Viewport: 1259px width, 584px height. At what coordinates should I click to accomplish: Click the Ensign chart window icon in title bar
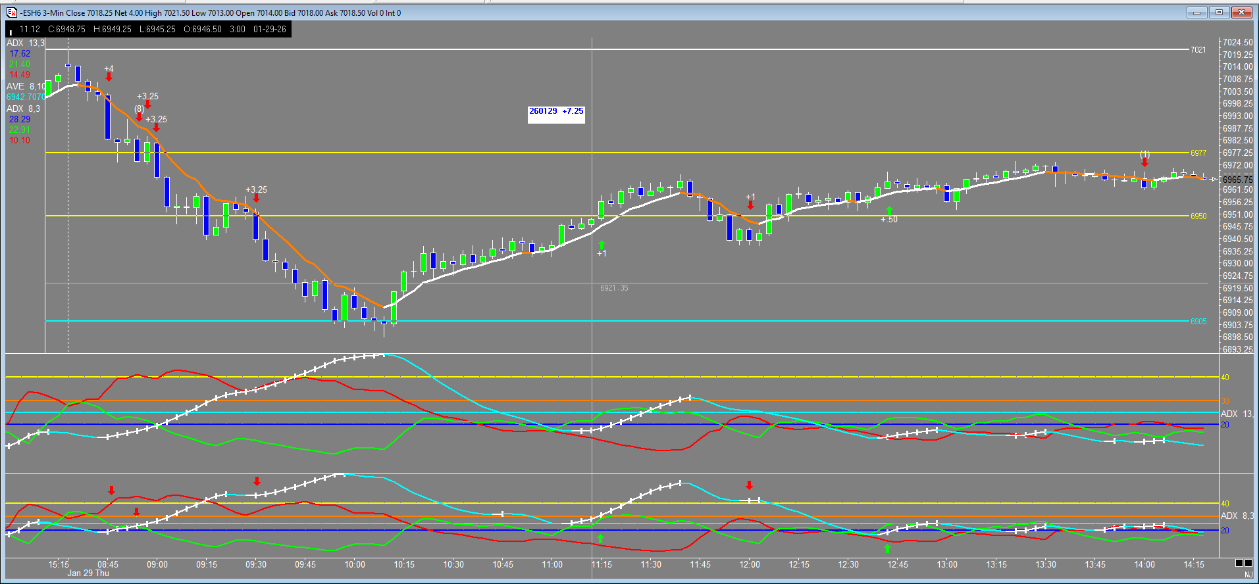[x=12, y=12]
